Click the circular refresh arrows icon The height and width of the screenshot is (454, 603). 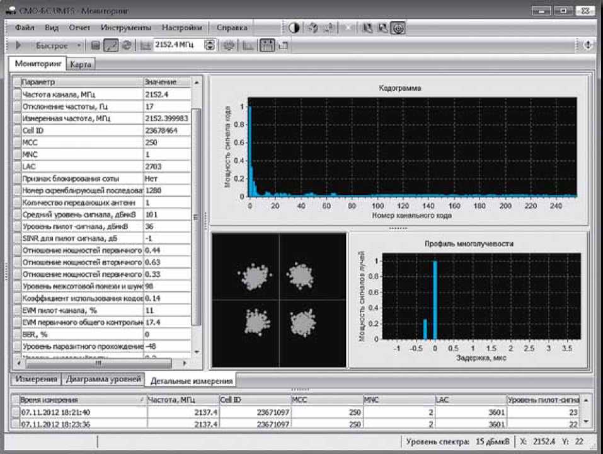(127, 45)
